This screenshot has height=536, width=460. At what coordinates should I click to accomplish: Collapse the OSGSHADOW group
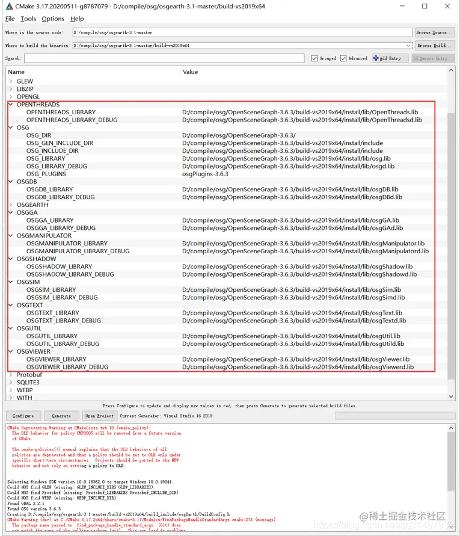[x=11, y=259]
